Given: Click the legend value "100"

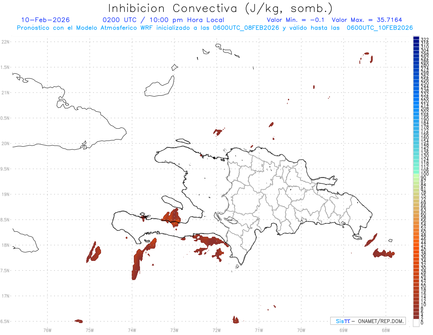Looking at the screenshot, I should click(x=425, y=174).
